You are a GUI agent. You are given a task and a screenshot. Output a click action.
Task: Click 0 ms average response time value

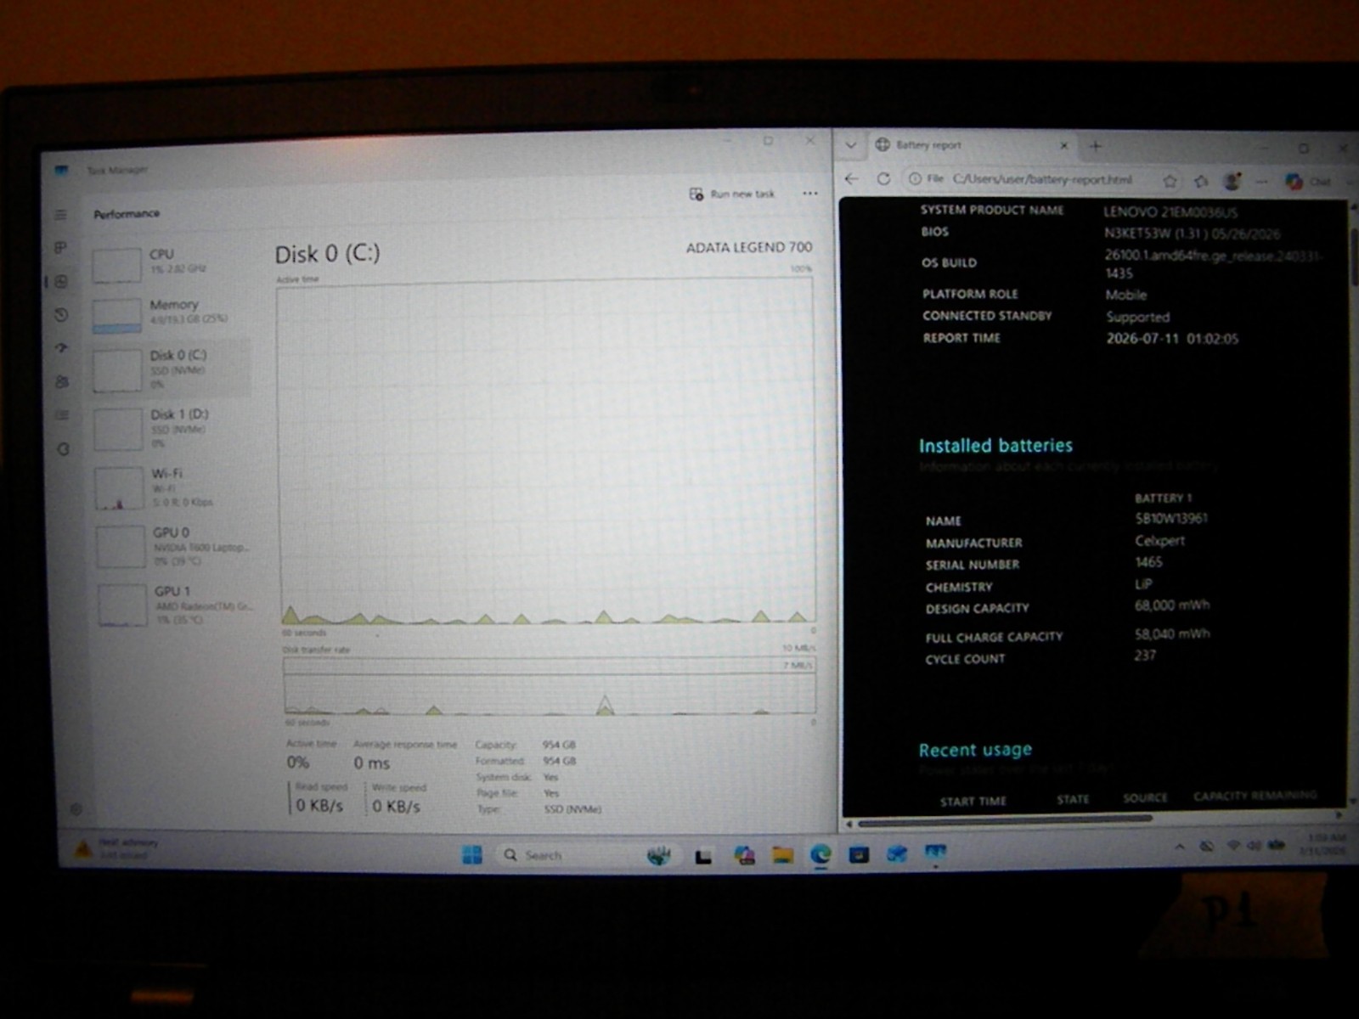pos(371,763)
